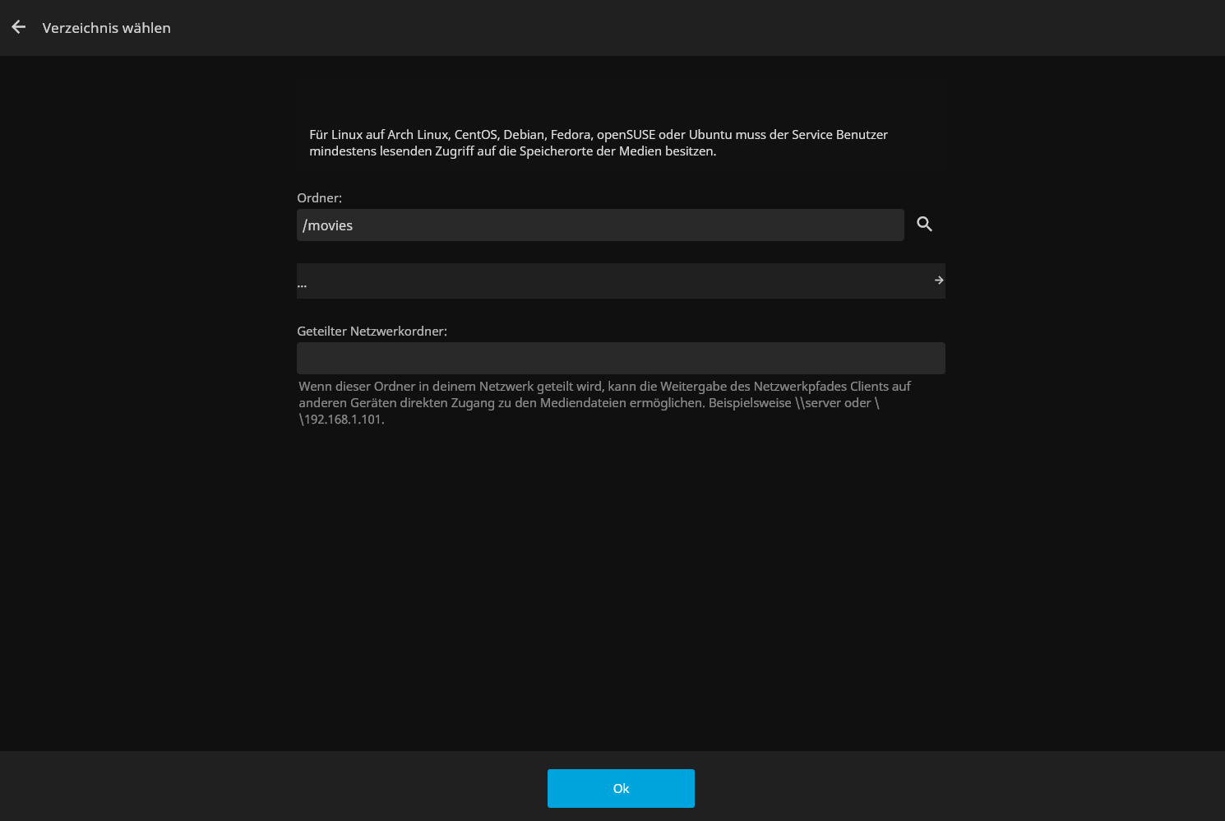The width and height of the screenshot is (1225, 821).
Task: Click the 'Ordner:' label
Action: pos(319,198)
